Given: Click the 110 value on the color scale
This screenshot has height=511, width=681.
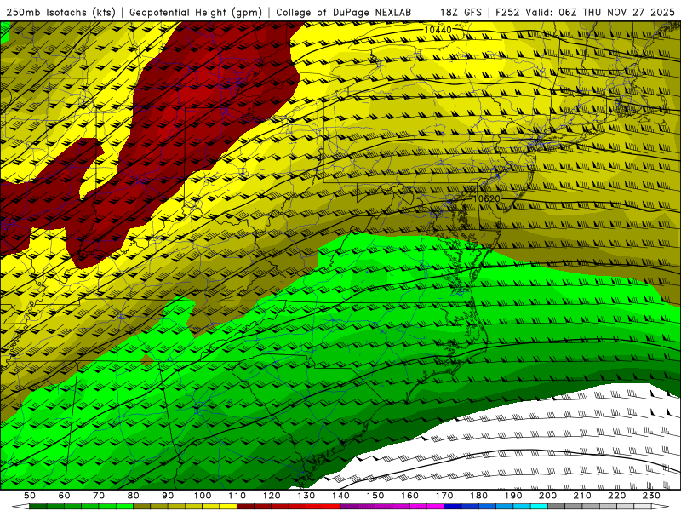Looking at the screenshot, I should 237,496.
